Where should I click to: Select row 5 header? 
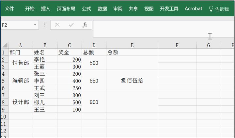click(x=4, y=81)
